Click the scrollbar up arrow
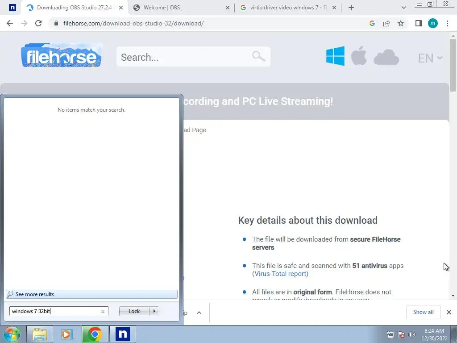Screen dimensions: 457x343 click(x=453, y=36)
